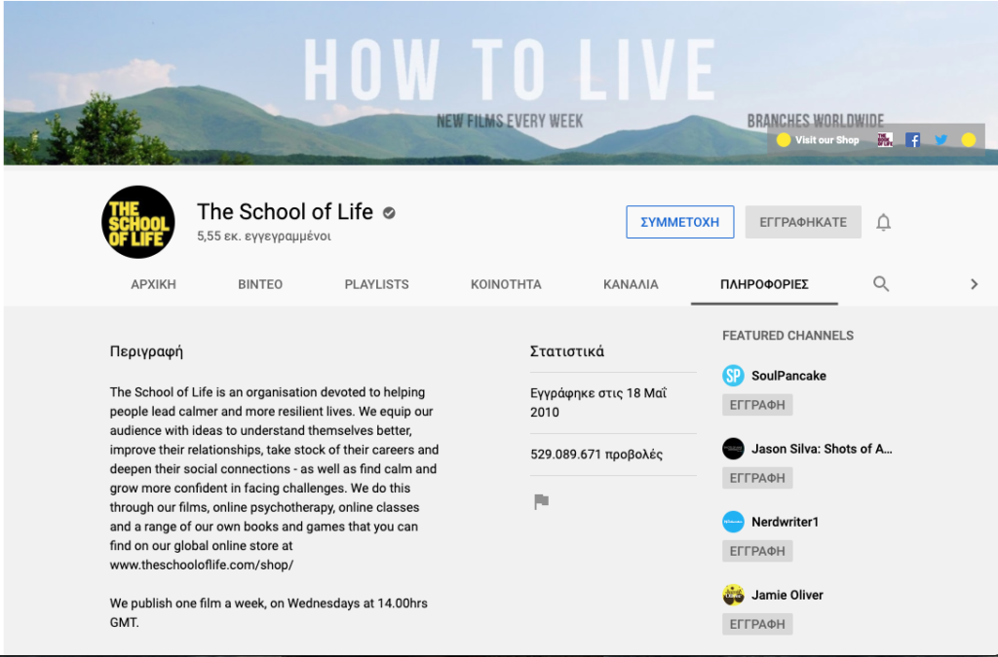The height and width of the screenshot is (657, 998).
Task: Click the Εγγράφηκε στις 18 Μαΐ 2010 text
Action: (x=598, y=402)
